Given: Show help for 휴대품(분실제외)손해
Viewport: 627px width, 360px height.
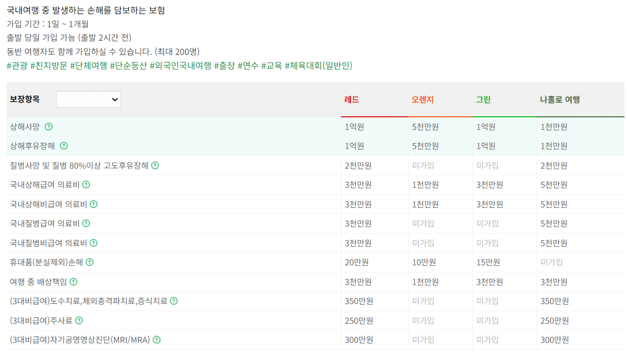Looking at the screenshot, I should coord(90,262).
